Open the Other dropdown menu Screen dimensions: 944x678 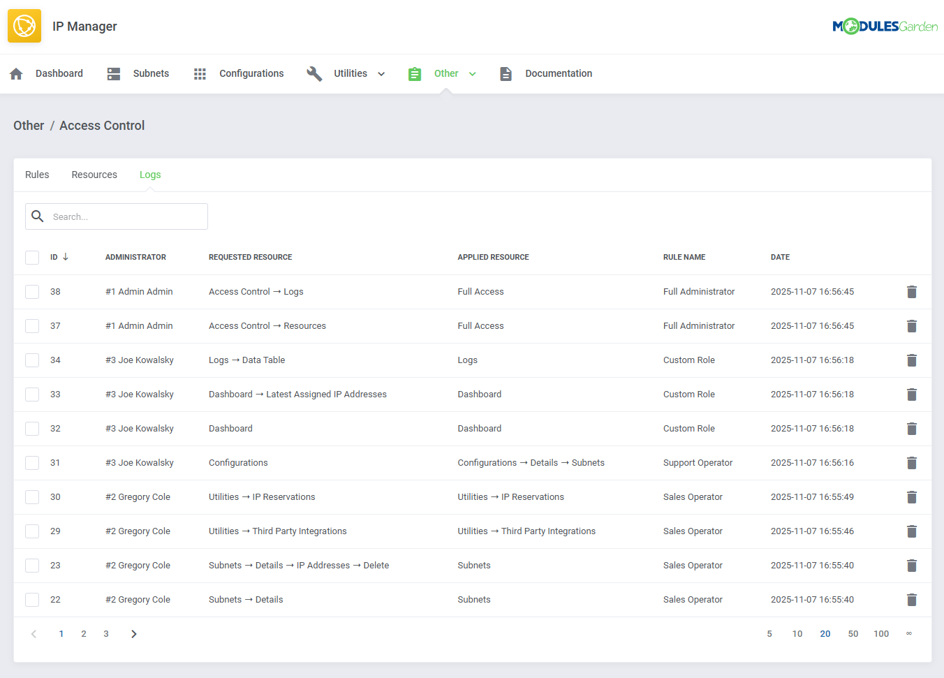pos(473,73)
